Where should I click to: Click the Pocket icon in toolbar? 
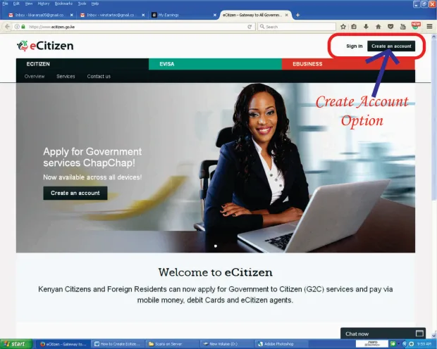pos(390,27)
